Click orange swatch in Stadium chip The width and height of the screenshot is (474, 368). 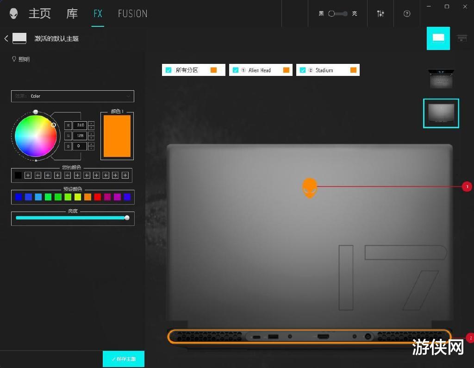point(353,70)
